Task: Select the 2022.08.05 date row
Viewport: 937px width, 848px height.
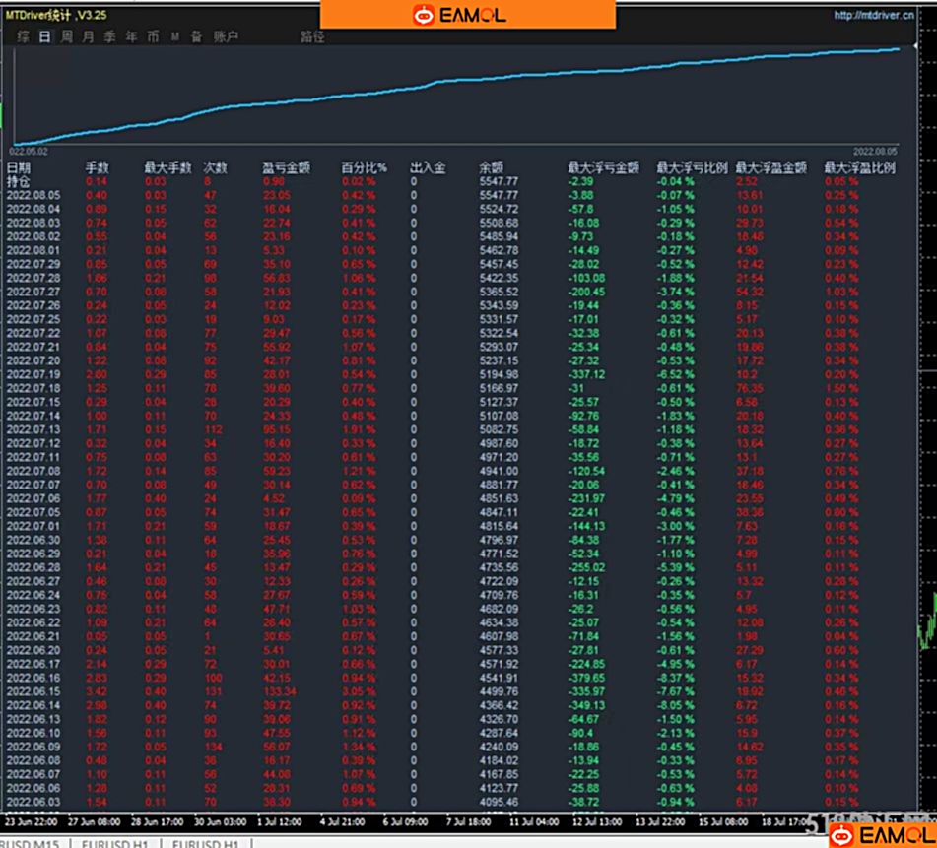Action: click(x=33, y=195)
